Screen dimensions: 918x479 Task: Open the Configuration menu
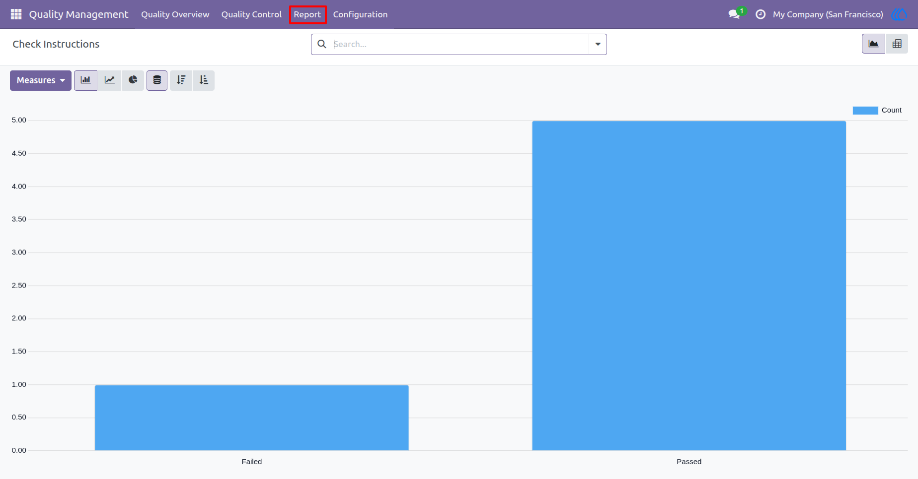tap(360, 14)
